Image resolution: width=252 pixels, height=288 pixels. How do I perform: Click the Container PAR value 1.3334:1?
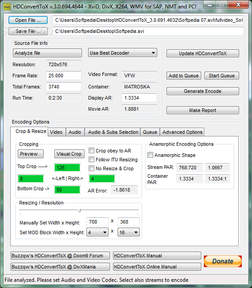[x=217, y=179]
